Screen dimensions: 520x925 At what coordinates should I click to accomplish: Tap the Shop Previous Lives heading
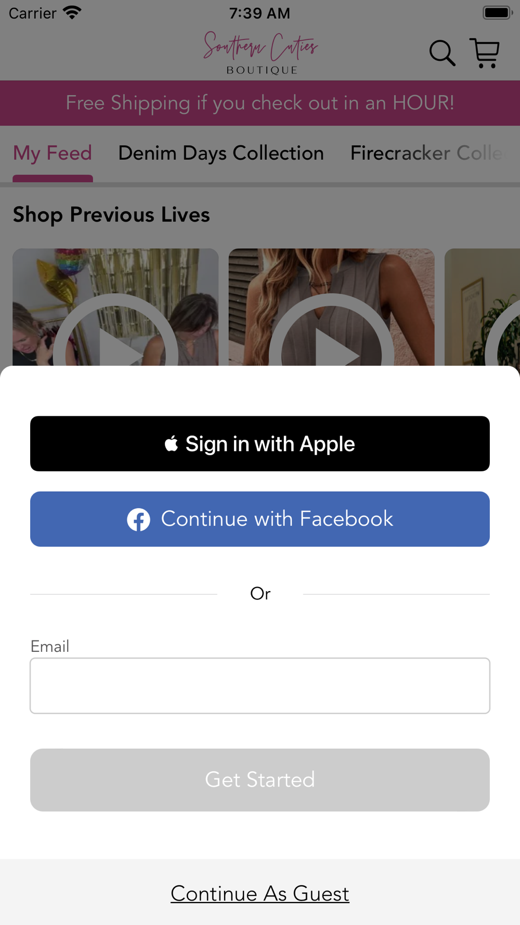[111, 215]
